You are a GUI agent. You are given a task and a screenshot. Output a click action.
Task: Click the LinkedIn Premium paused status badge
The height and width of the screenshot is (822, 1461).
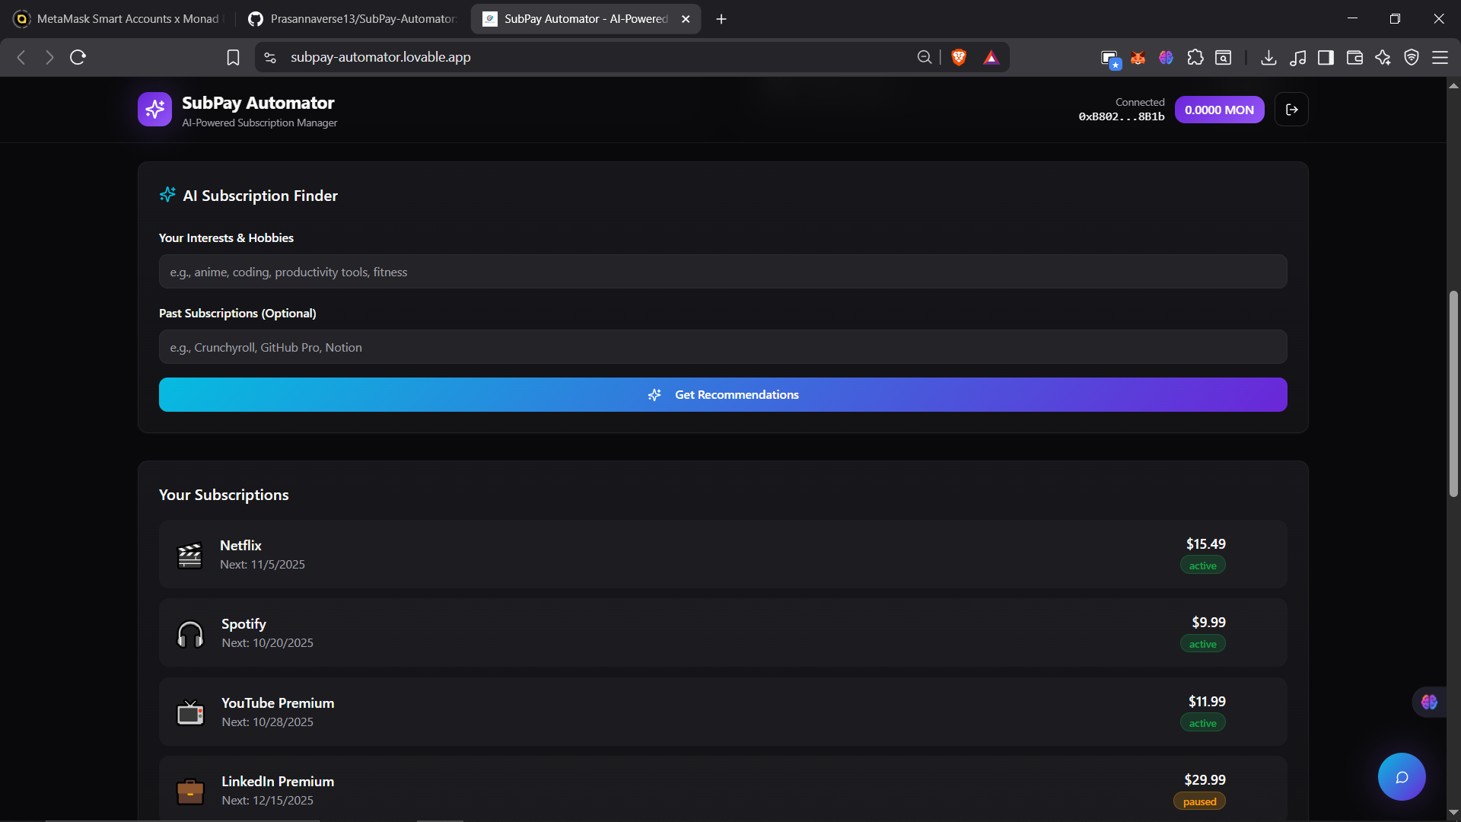pos(1199,801)
